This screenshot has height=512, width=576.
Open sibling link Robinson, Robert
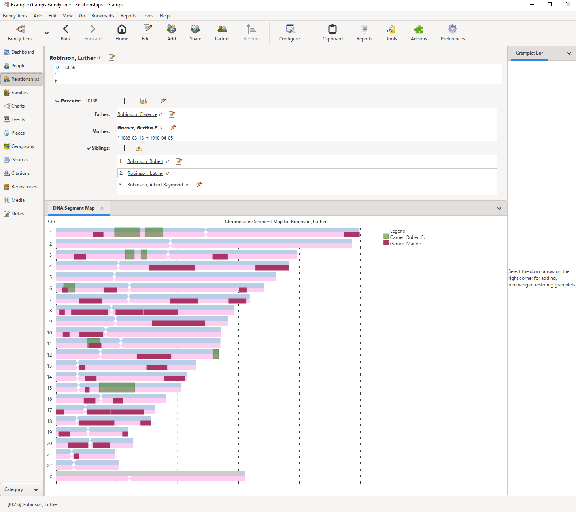tap(145, 161)
